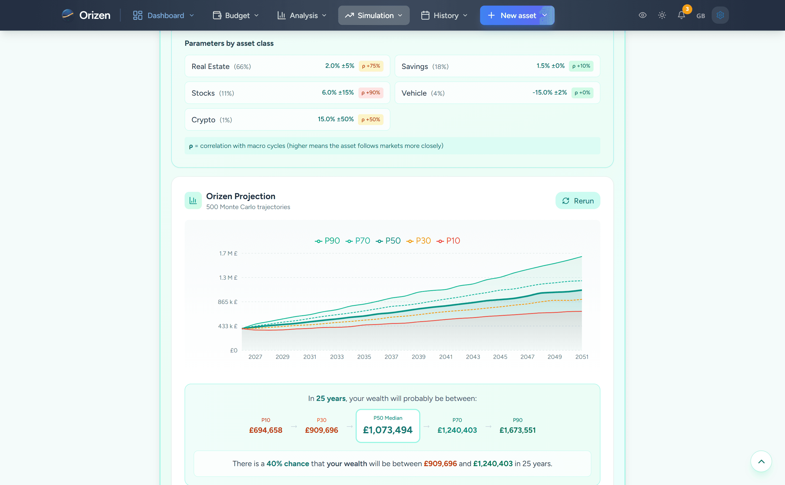Toggle P90 series in chart legend

327,241
